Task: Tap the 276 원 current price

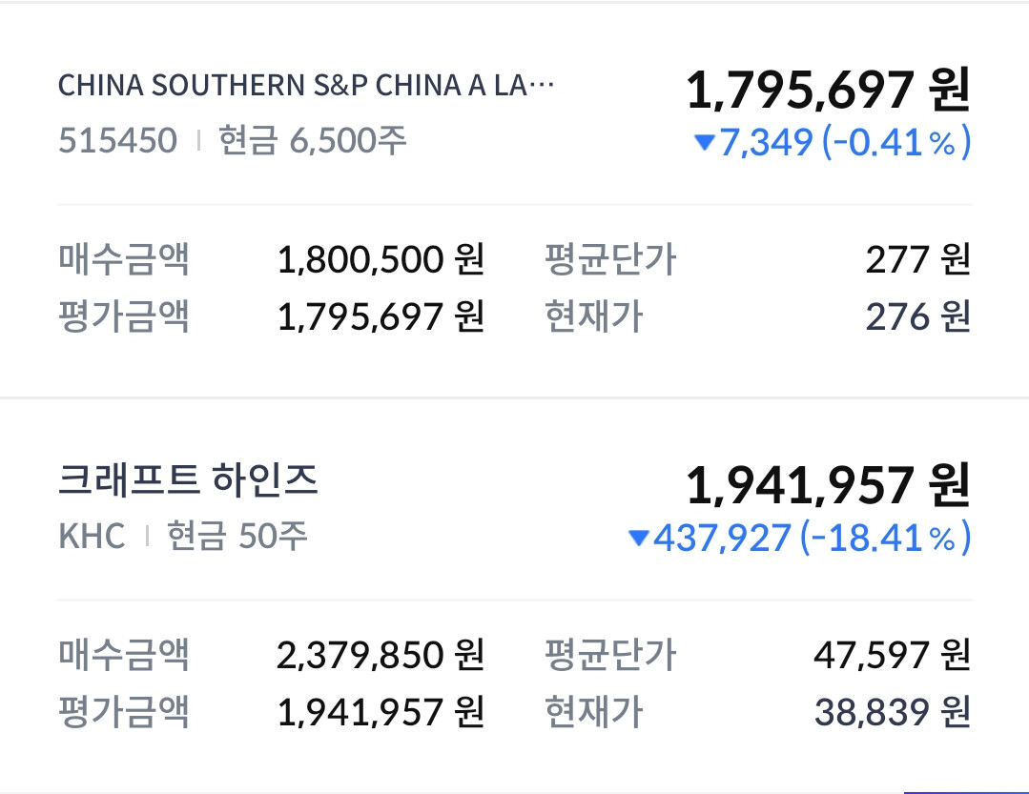Action: 917,316
